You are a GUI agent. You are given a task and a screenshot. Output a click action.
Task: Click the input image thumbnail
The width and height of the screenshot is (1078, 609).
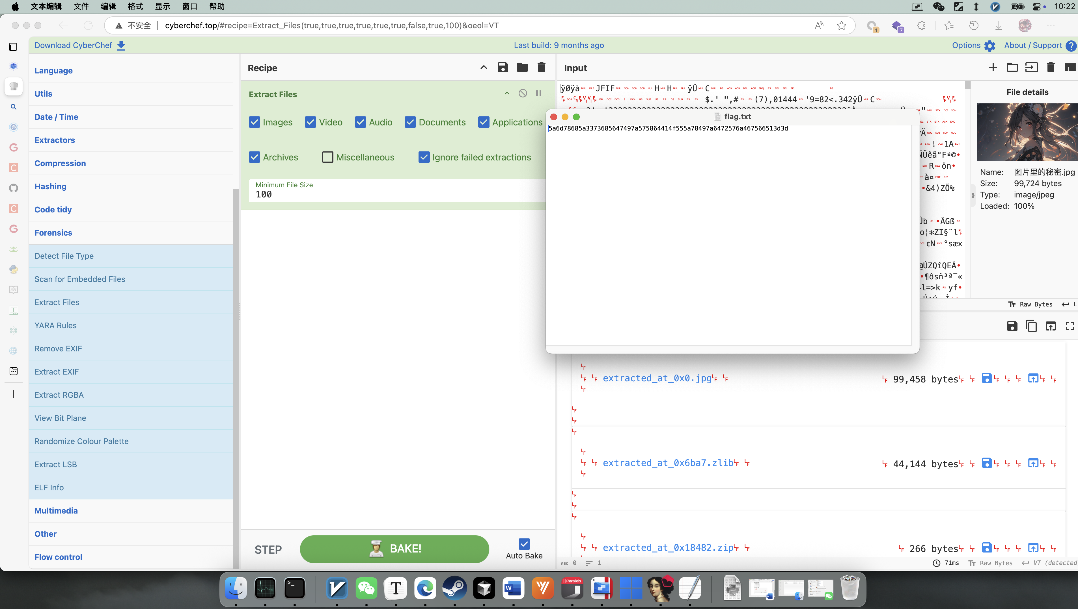pos(1027,132)
